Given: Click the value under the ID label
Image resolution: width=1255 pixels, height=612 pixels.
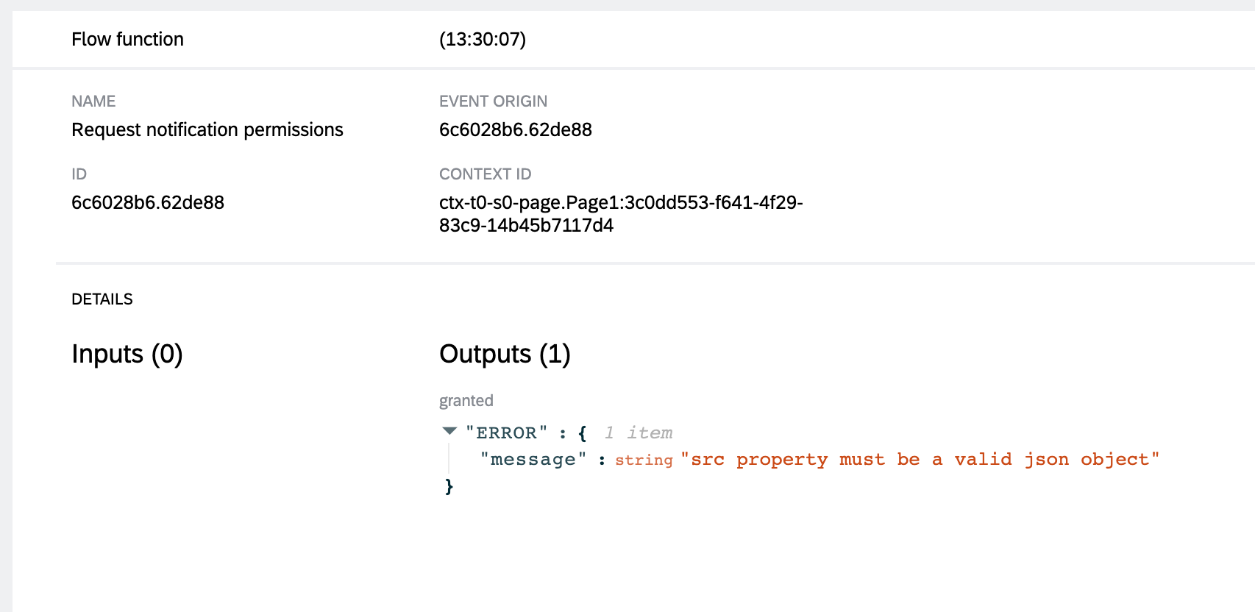Looking at the screenshot, I should tap(147, 202).
